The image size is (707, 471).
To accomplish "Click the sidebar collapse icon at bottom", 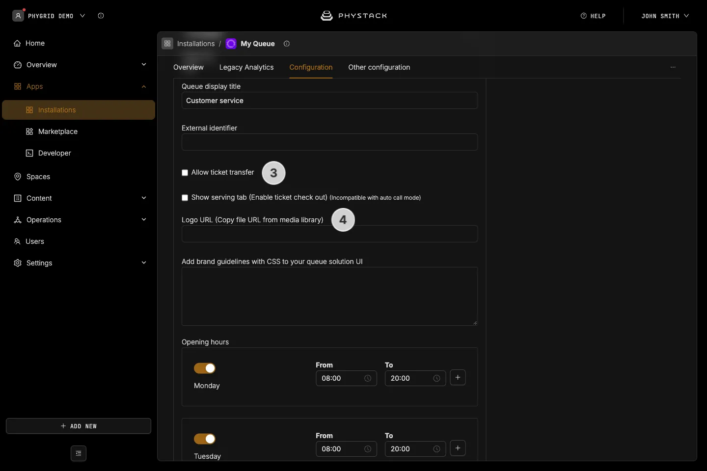I will (x=79, y=453).
